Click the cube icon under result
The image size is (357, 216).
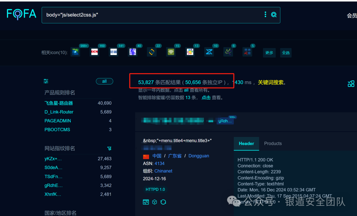click(x=155, y=202)
